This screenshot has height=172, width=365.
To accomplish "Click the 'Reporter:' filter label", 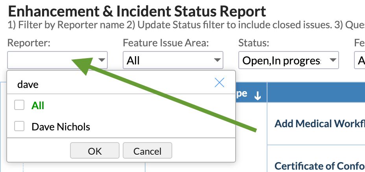I will (29, 43).
